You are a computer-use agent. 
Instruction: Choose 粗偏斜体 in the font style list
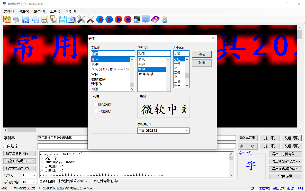146,74
